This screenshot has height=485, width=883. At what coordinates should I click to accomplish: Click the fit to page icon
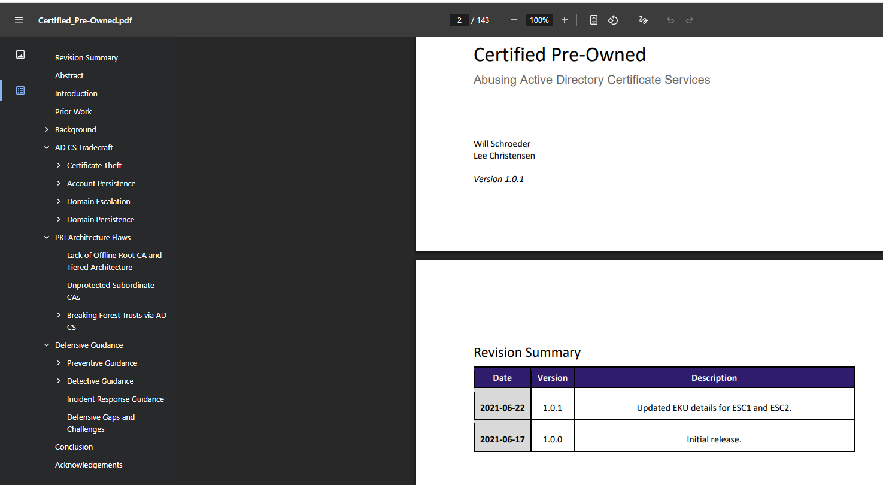point(593,20)
